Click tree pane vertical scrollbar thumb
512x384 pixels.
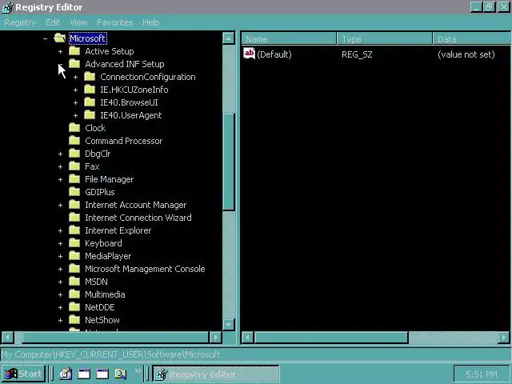[229, 162]
